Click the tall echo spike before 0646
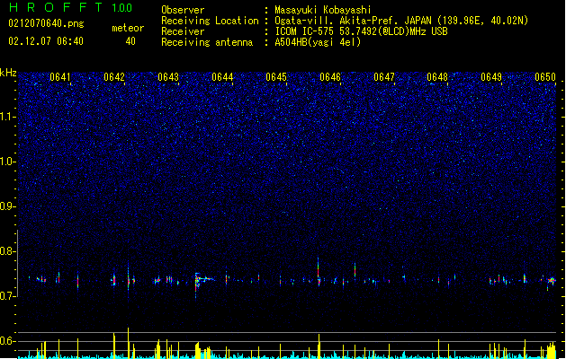This screenshot has height=359, width=566. tap(318, 271)
